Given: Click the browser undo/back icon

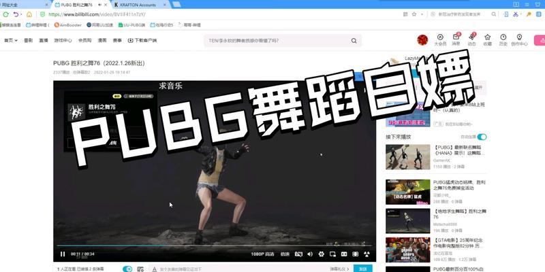Looking at the screenshot, I should [x=16, y=14].
